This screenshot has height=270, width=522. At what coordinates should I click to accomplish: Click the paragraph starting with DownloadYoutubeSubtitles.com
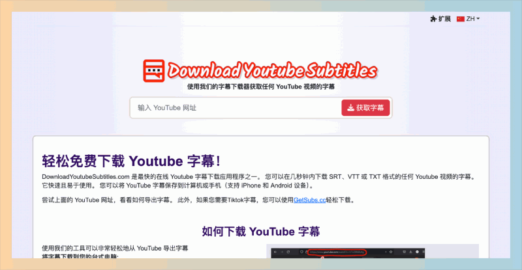260,181
